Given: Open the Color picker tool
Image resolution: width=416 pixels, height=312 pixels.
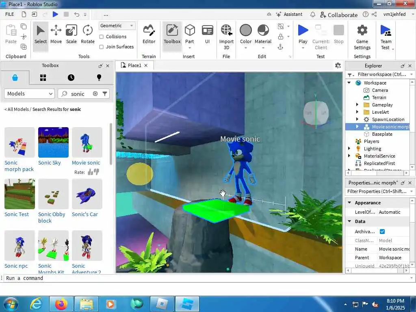Looking at the screenshot, I should 246,34.
